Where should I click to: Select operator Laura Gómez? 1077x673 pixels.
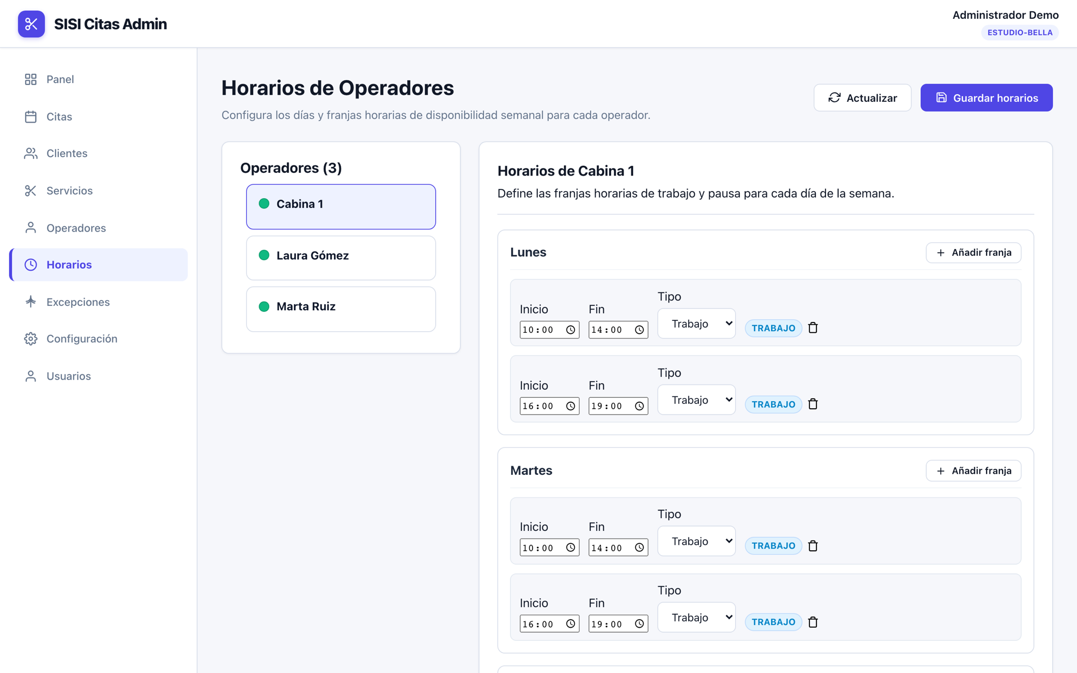point(341,258)
